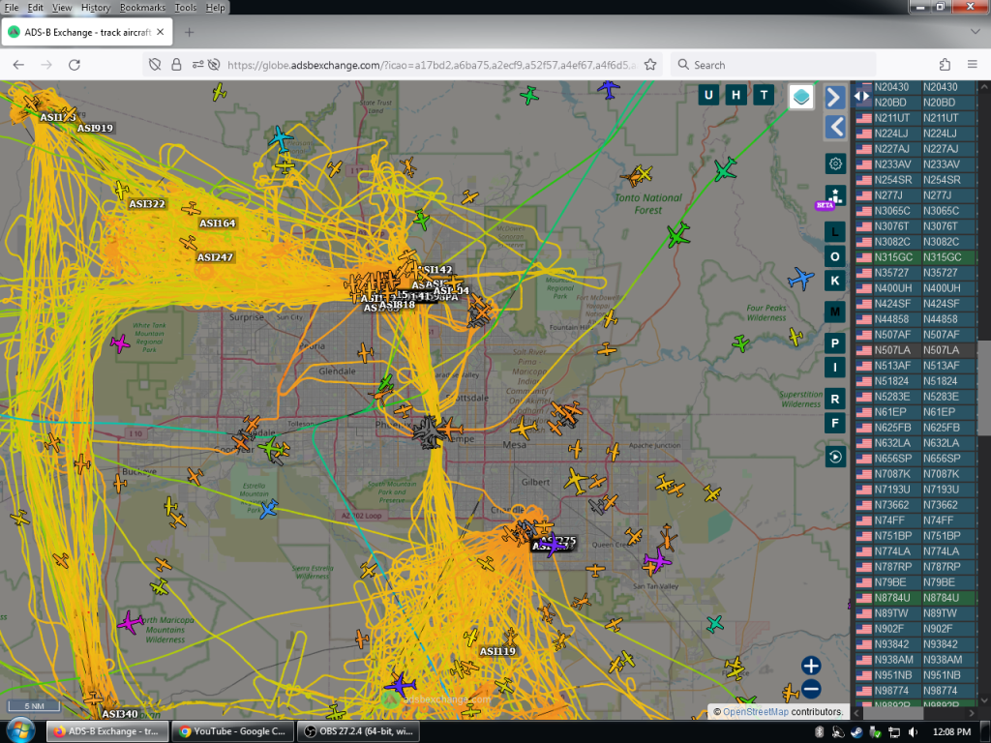Switch to YouTube Google Chrome taskbar window
Viewport: 991px width, 743px height.
click(x=232, y=731)
